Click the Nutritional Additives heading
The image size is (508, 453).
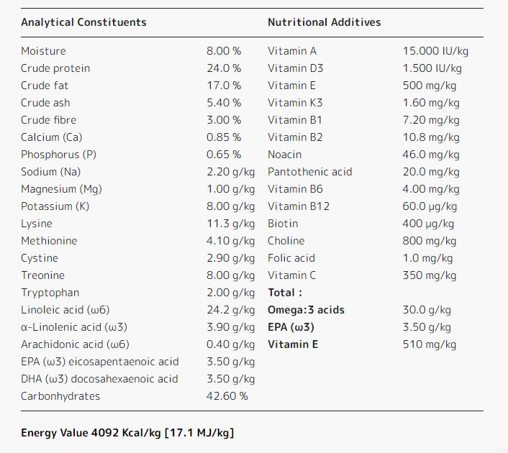pyautogui.click(x=324, y=22)
